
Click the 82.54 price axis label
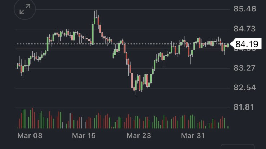[245, 87]
